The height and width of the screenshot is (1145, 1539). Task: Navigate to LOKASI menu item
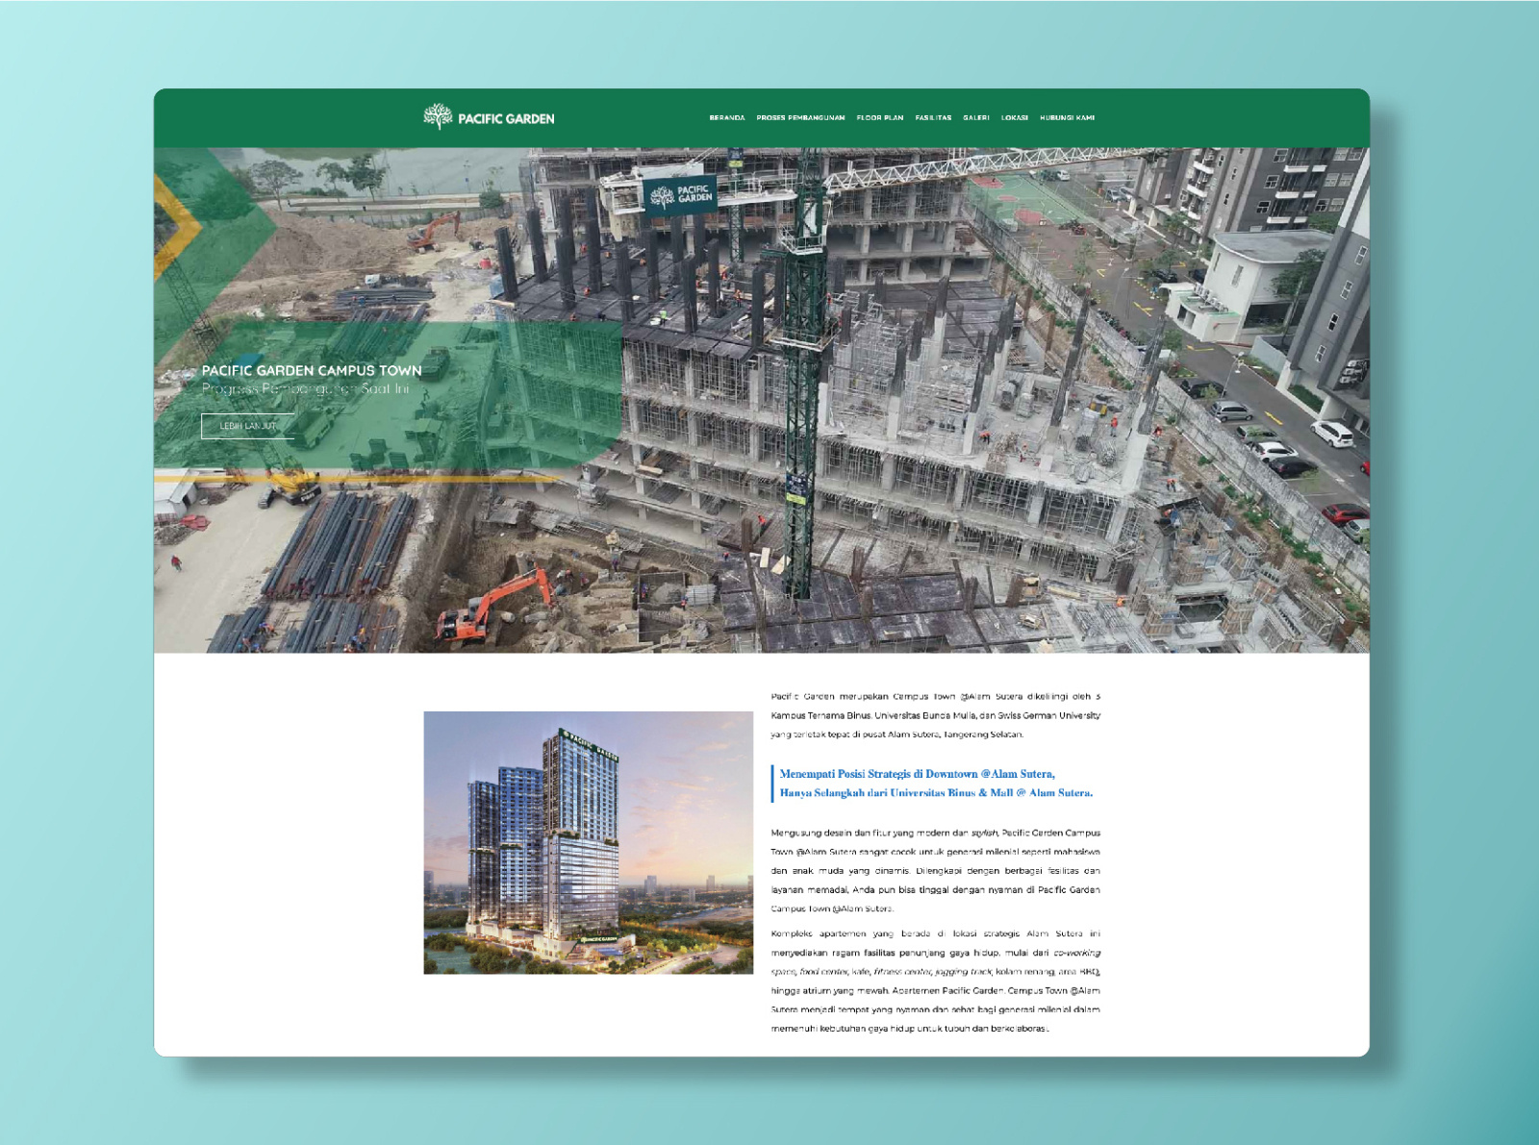point(1015,118)
